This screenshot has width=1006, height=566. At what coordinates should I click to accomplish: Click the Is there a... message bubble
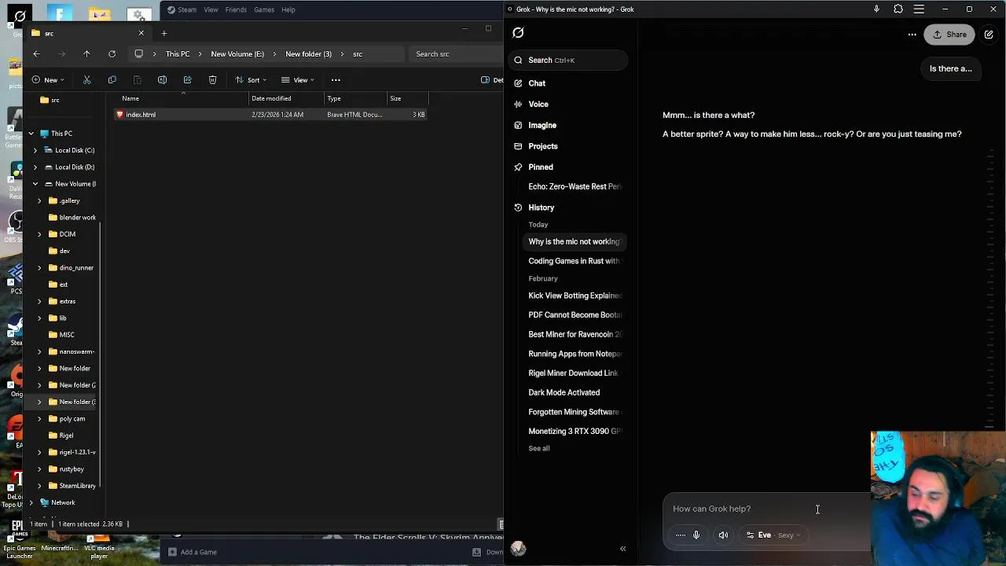[951, 68]
